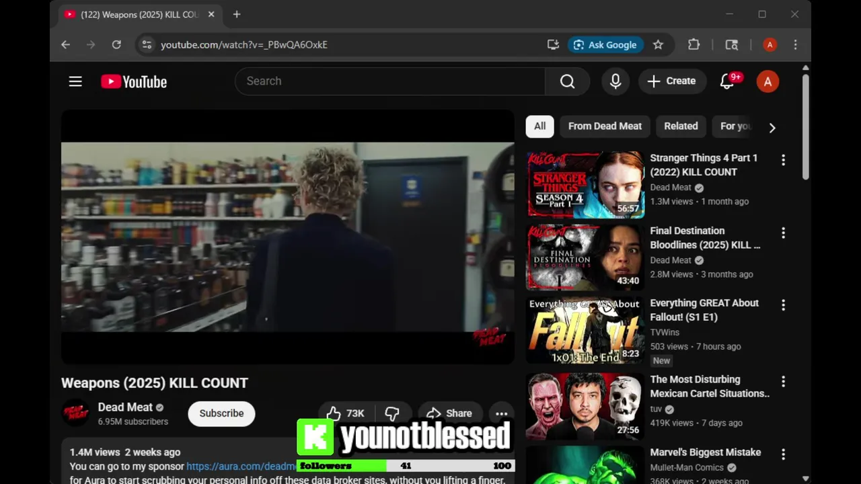
Task: Click the TVWins channel name
Action: pos(665,332)
